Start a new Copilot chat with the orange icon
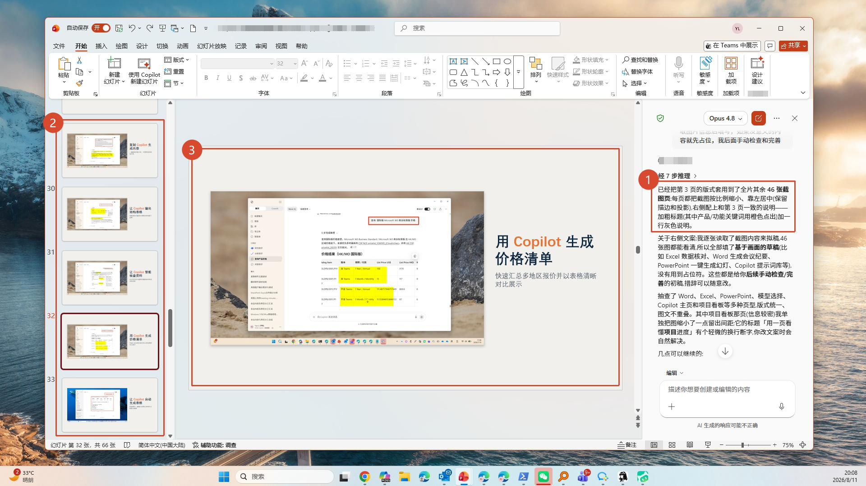Screen dimensions: 866x486 click(x=759, y=118)
